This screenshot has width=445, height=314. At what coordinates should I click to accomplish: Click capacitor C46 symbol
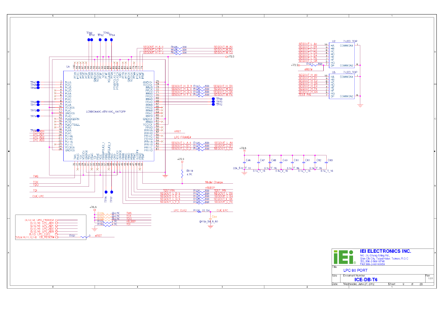(x=244, y=162)
